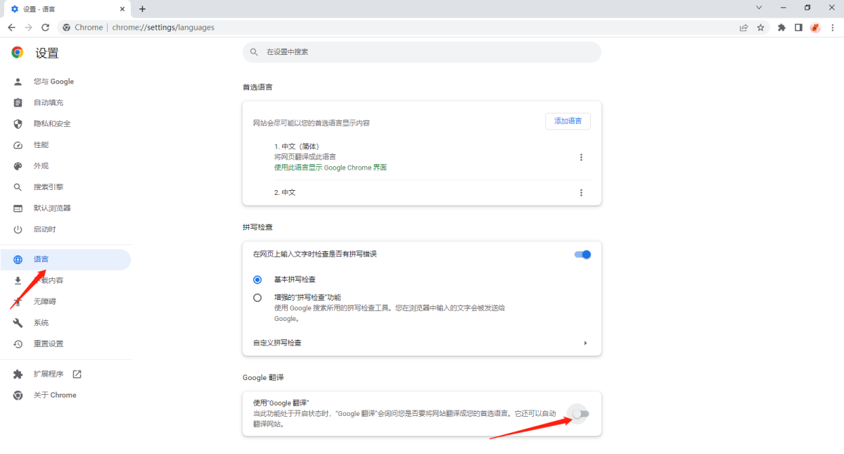Click the browser reload page icon
844x454 pixels.
point(46,27)
